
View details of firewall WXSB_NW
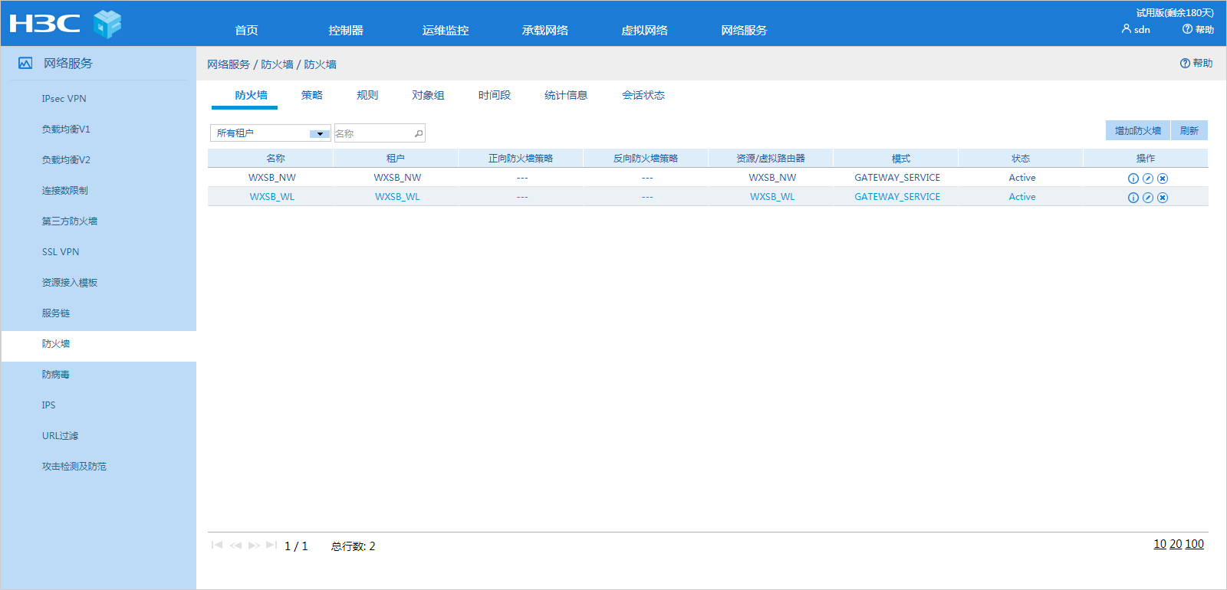1133,179
